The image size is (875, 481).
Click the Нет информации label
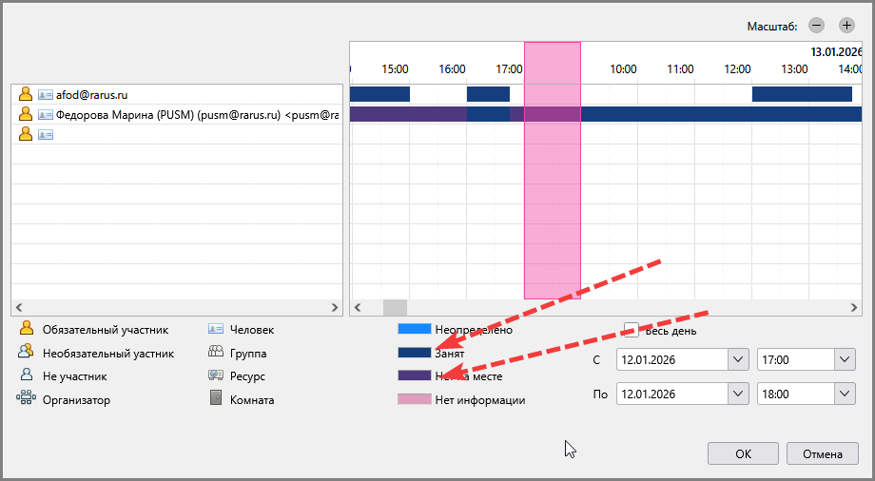[x=480, y=400]
